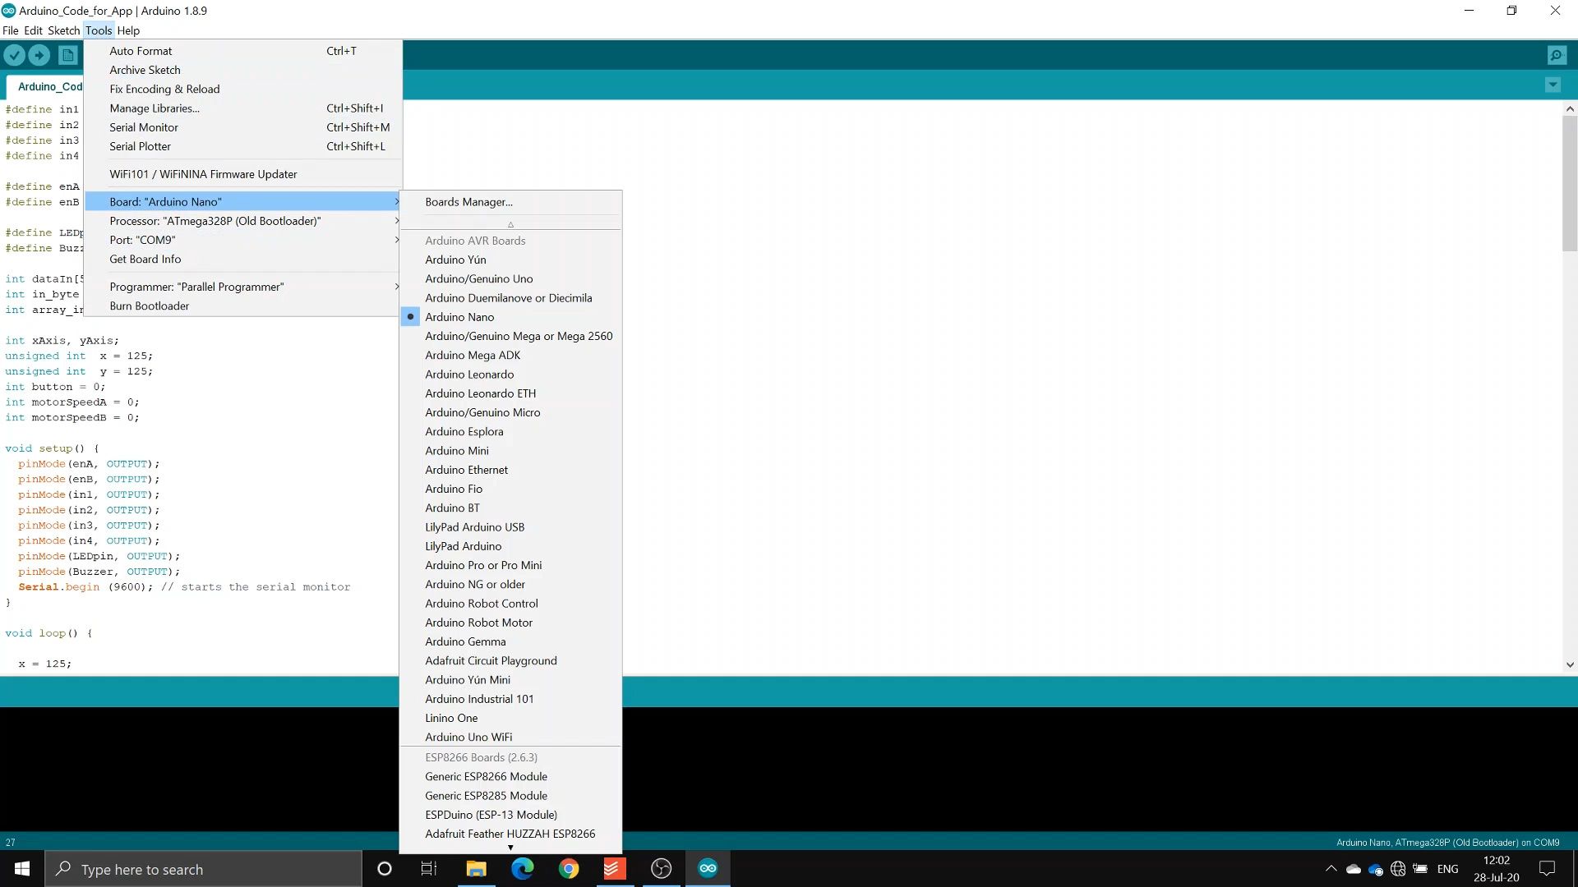Click Microsoft Edge taskbar icon
Viewport: 1578px width, 887px height.
(523, 868)
